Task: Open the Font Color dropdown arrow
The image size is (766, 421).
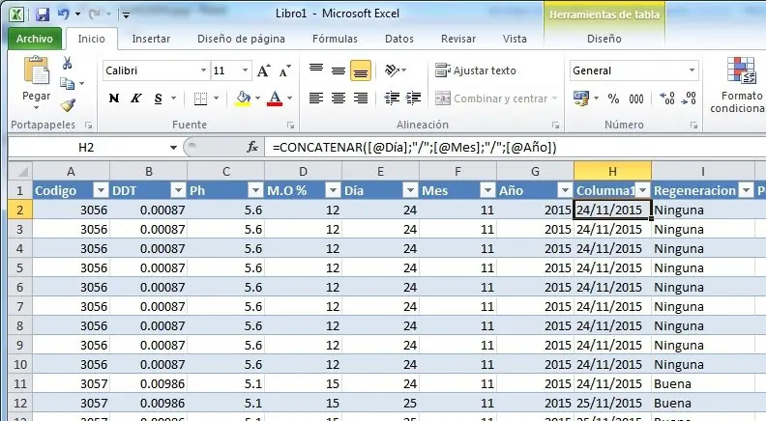Action: tap(290, 98)
